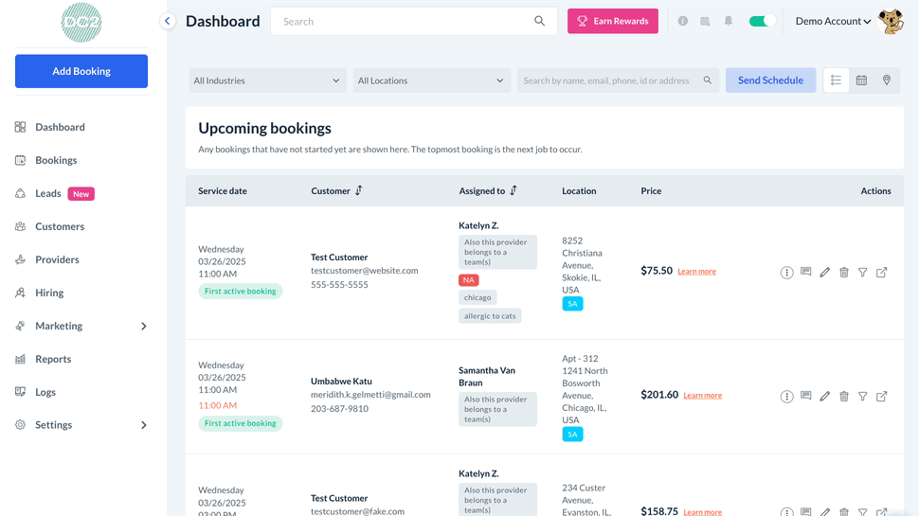Click the chicago tag
The image size is (919, 516).
(478, 297)
